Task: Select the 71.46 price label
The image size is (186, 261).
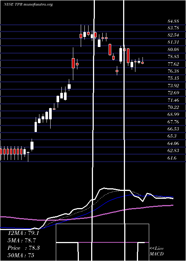Action: (x=173, y=100)
